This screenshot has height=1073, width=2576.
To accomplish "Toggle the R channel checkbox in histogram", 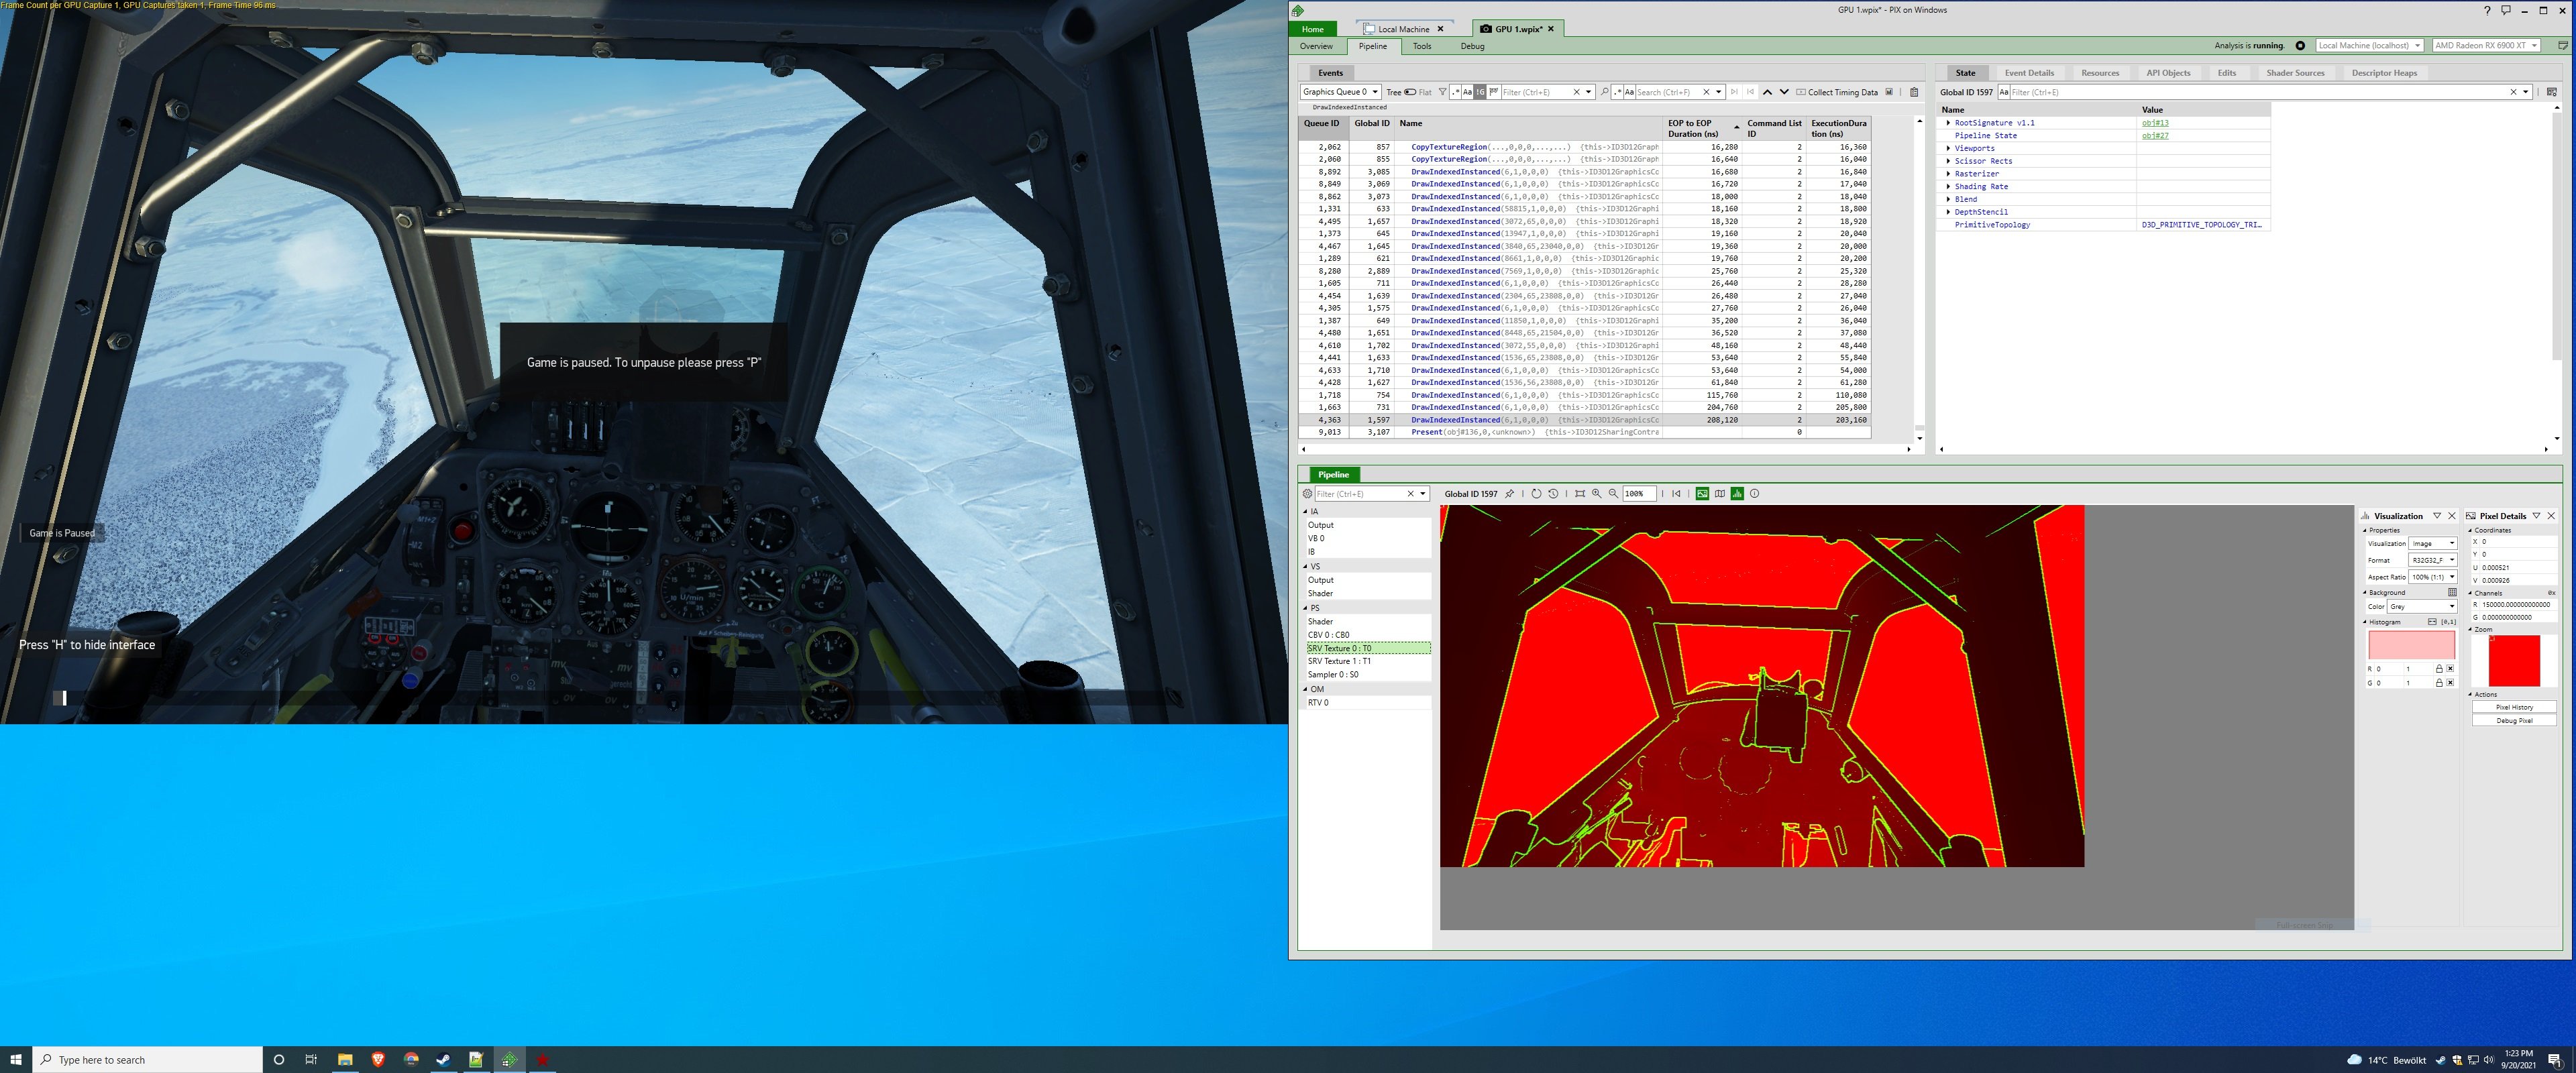I will [x=2450, y=669].
